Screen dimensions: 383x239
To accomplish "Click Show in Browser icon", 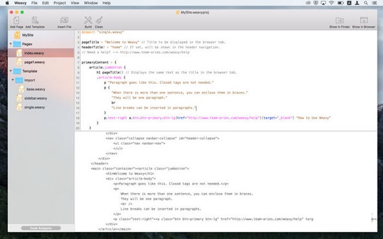I will tap(364, 20).
